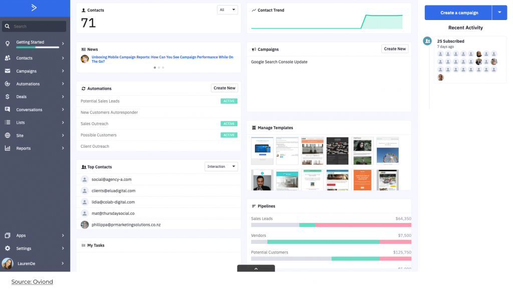The width and height of the screenshot is (513, 290).
Task: Click the Create a campaign button
Action: pos(460,13)
